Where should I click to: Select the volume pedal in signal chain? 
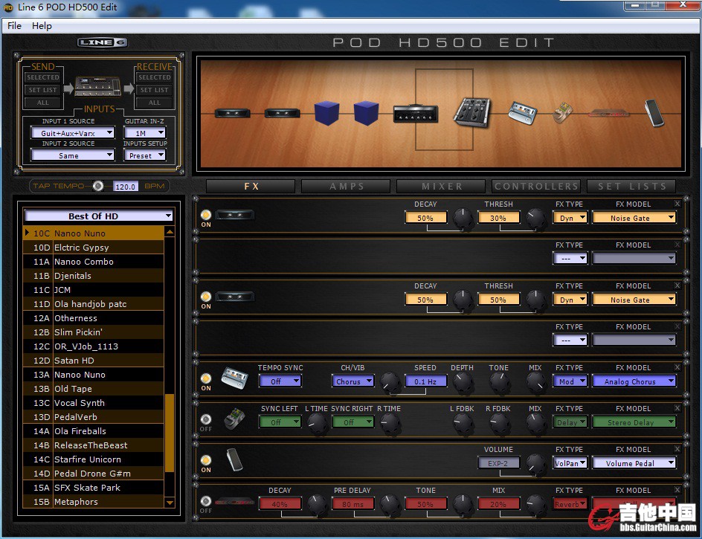click(x=654, y=112)
